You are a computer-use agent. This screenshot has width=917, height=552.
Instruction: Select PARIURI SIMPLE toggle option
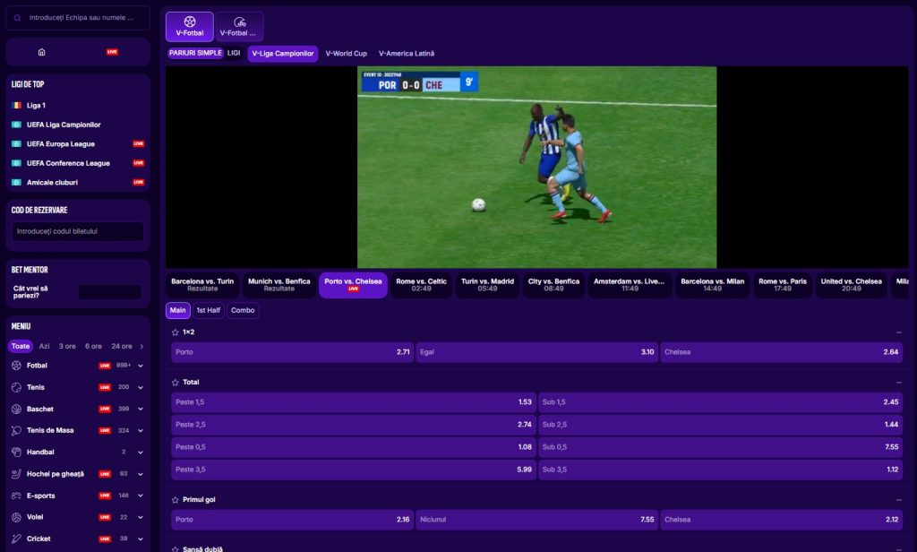(195, 53)
